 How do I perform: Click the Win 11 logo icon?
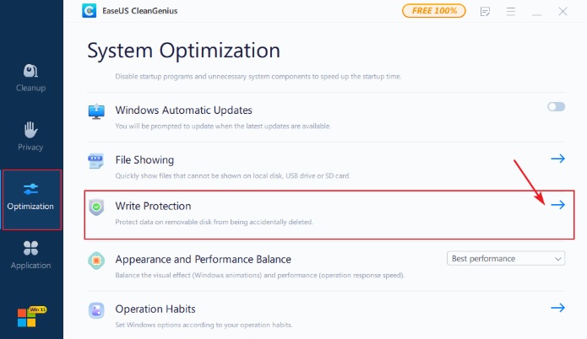[30, 319]
